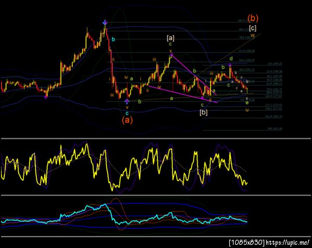The image size is (312, 248).
Task: Click the 161.8 1267.75 Fibonacci level label
Action: [274, 117]
